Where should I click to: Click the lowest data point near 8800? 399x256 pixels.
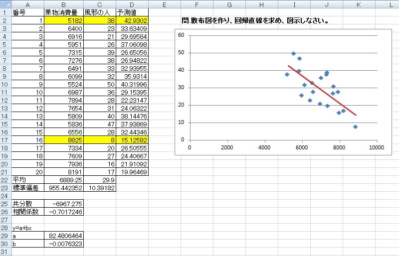tap(355, 127)
